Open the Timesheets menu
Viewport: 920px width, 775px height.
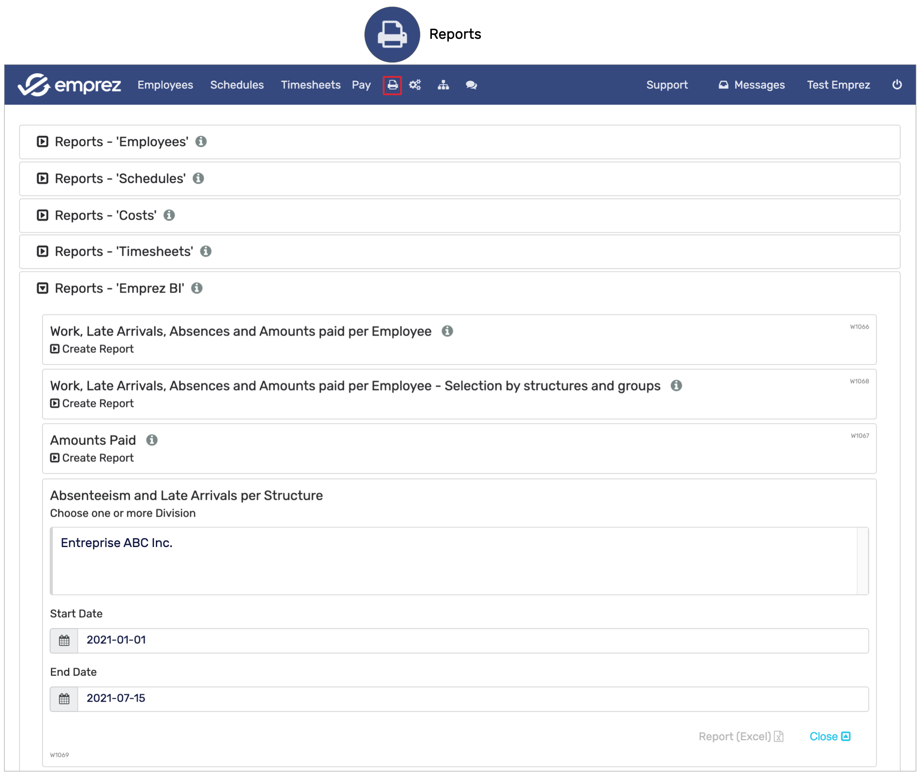pyautogui.click(x=310, y=85)
